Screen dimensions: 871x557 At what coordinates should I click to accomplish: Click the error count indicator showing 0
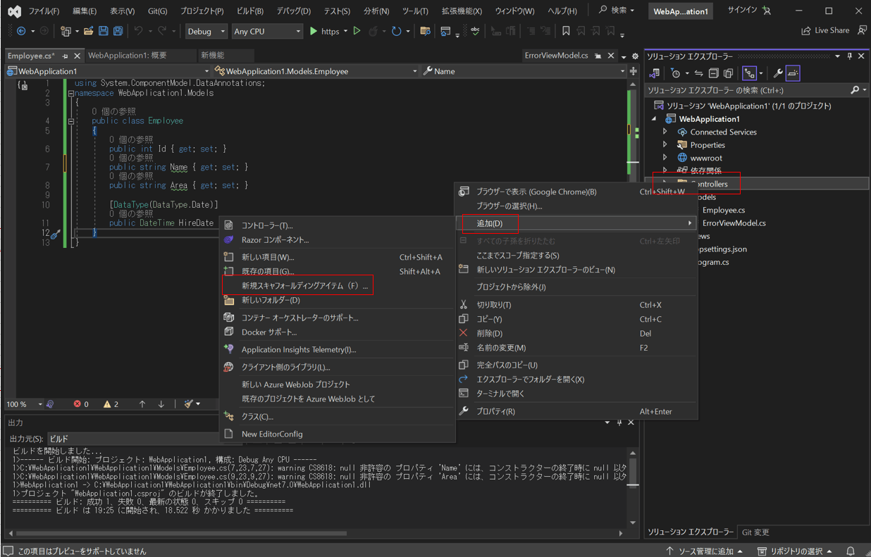[81, 404]
